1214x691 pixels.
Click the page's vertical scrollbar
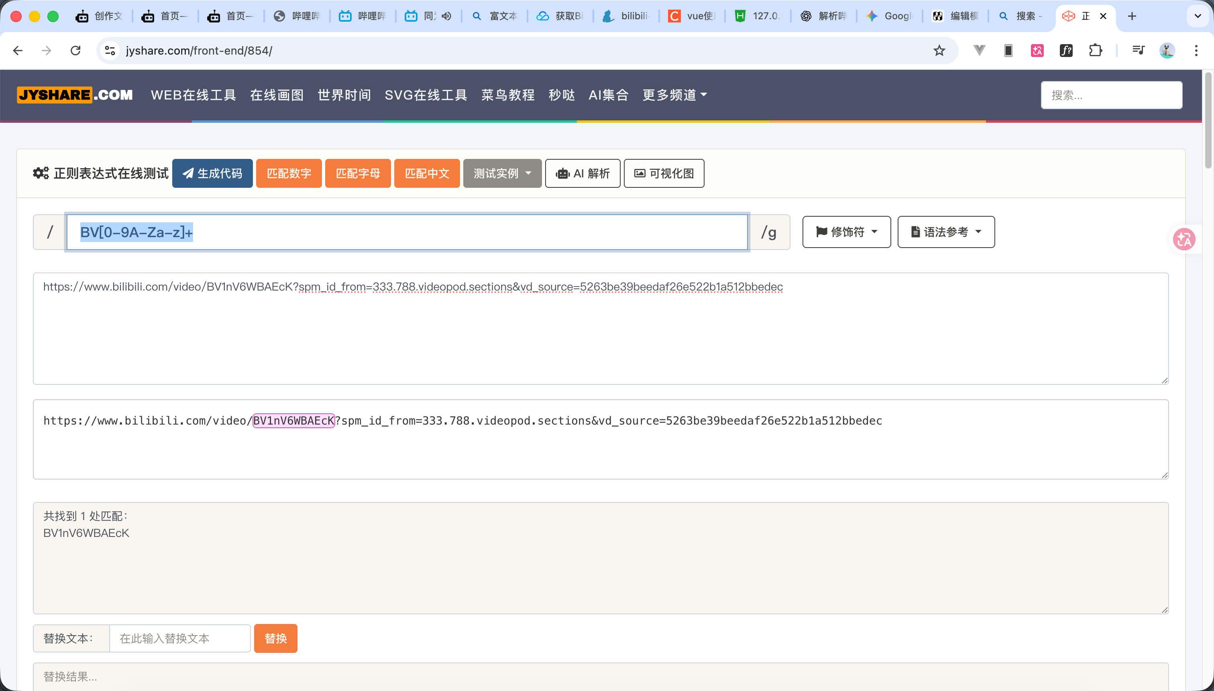1208,120
